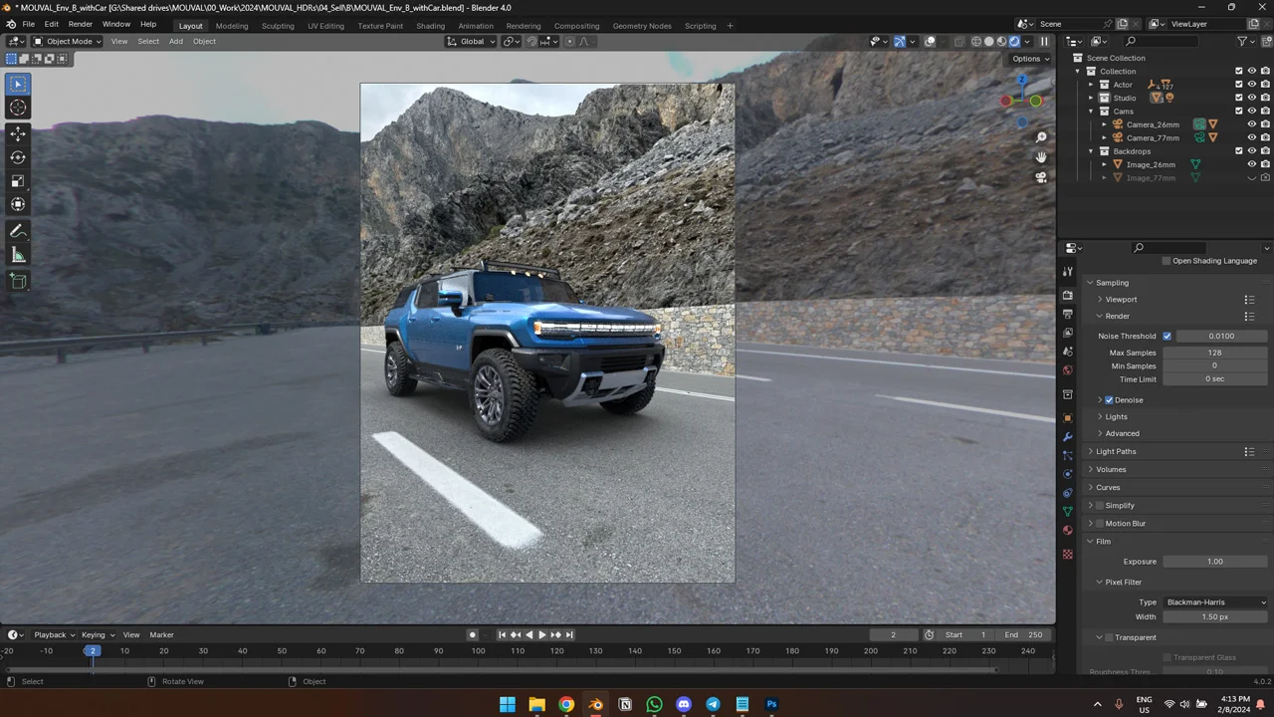This screenshot has width=1274, height=717.
Task: Open the Modifier Properties wrench tab
Action: [x=1067, y=436]
